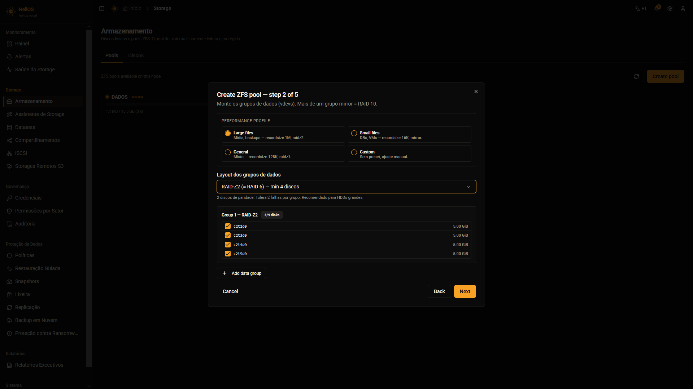Go to Início breadcrumb

[x=132, y=9]
